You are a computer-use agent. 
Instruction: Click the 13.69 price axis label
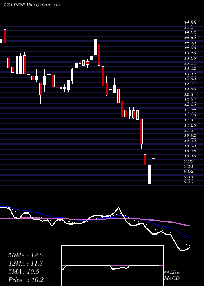click(190, 58)
